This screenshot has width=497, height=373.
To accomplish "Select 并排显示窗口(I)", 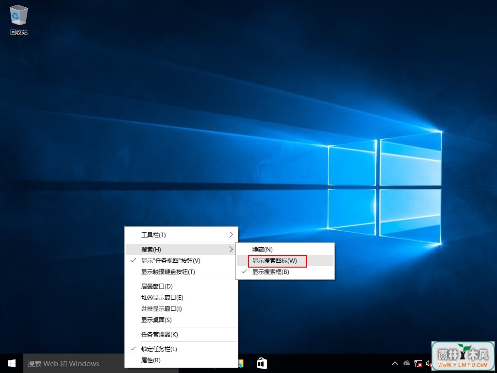I will [182, 308].
